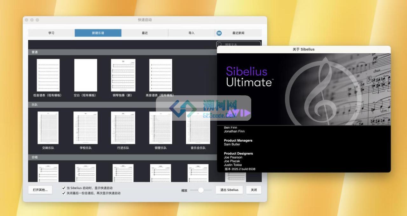Choose the 高音谱表 template thumbnail
The image size is (407, 216).
coord(161,75)
